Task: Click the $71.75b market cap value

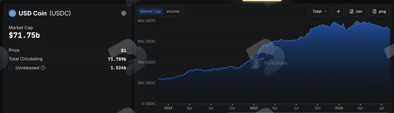Action: pos(24,35)
